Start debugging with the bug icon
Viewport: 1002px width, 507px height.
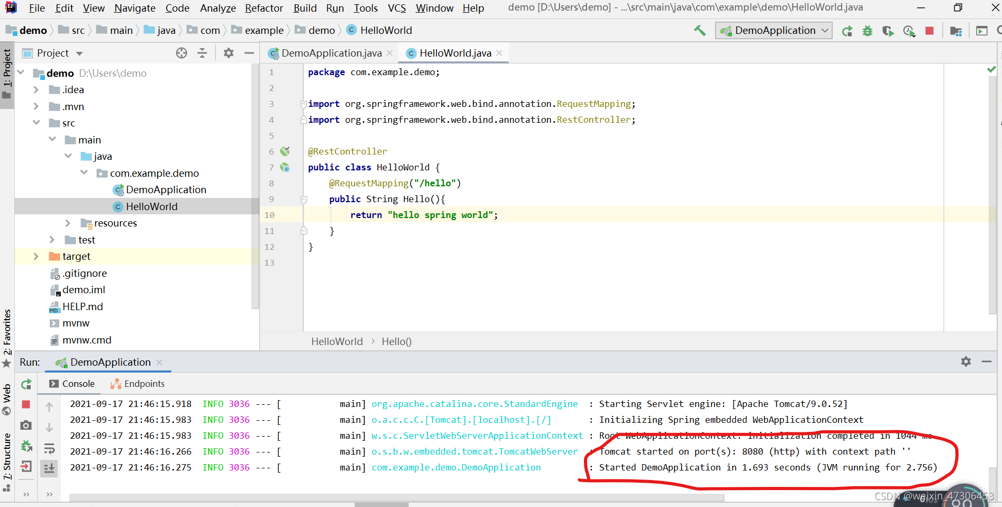click(867, 31)
